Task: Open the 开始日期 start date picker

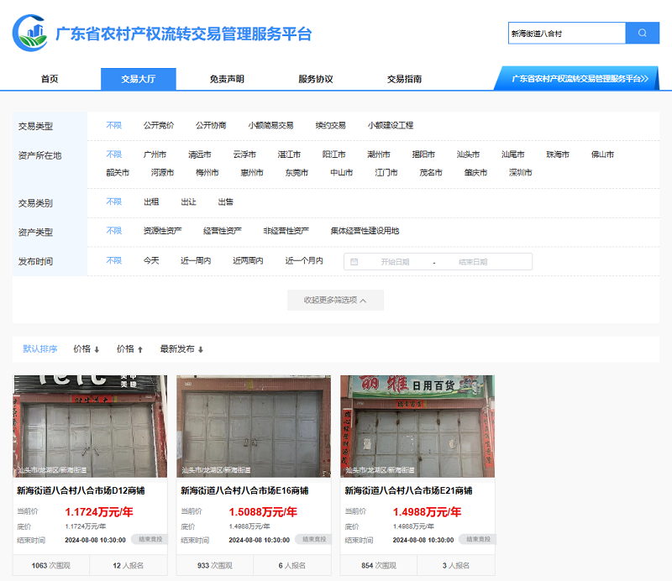Action: [x=395, y=262]
